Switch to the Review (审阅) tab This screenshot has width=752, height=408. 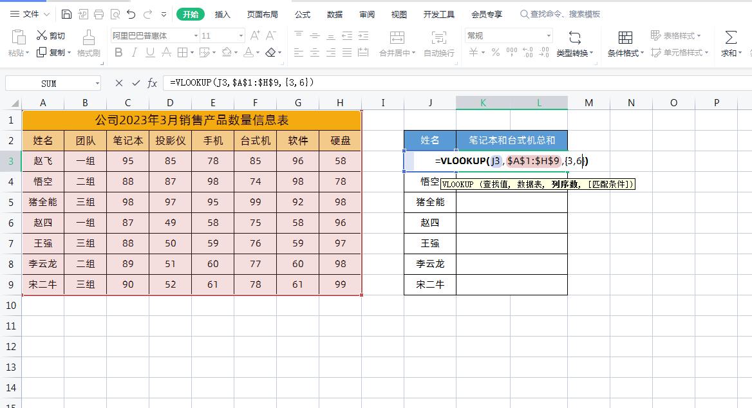tap(367, 14)
